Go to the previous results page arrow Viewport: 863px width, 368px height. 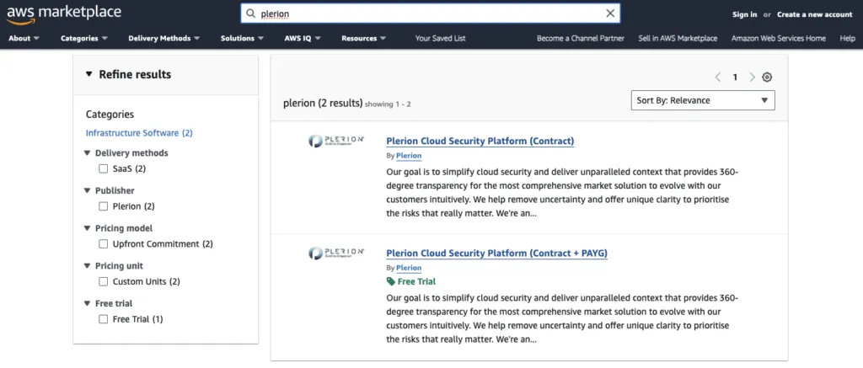[x=718, y=77]
